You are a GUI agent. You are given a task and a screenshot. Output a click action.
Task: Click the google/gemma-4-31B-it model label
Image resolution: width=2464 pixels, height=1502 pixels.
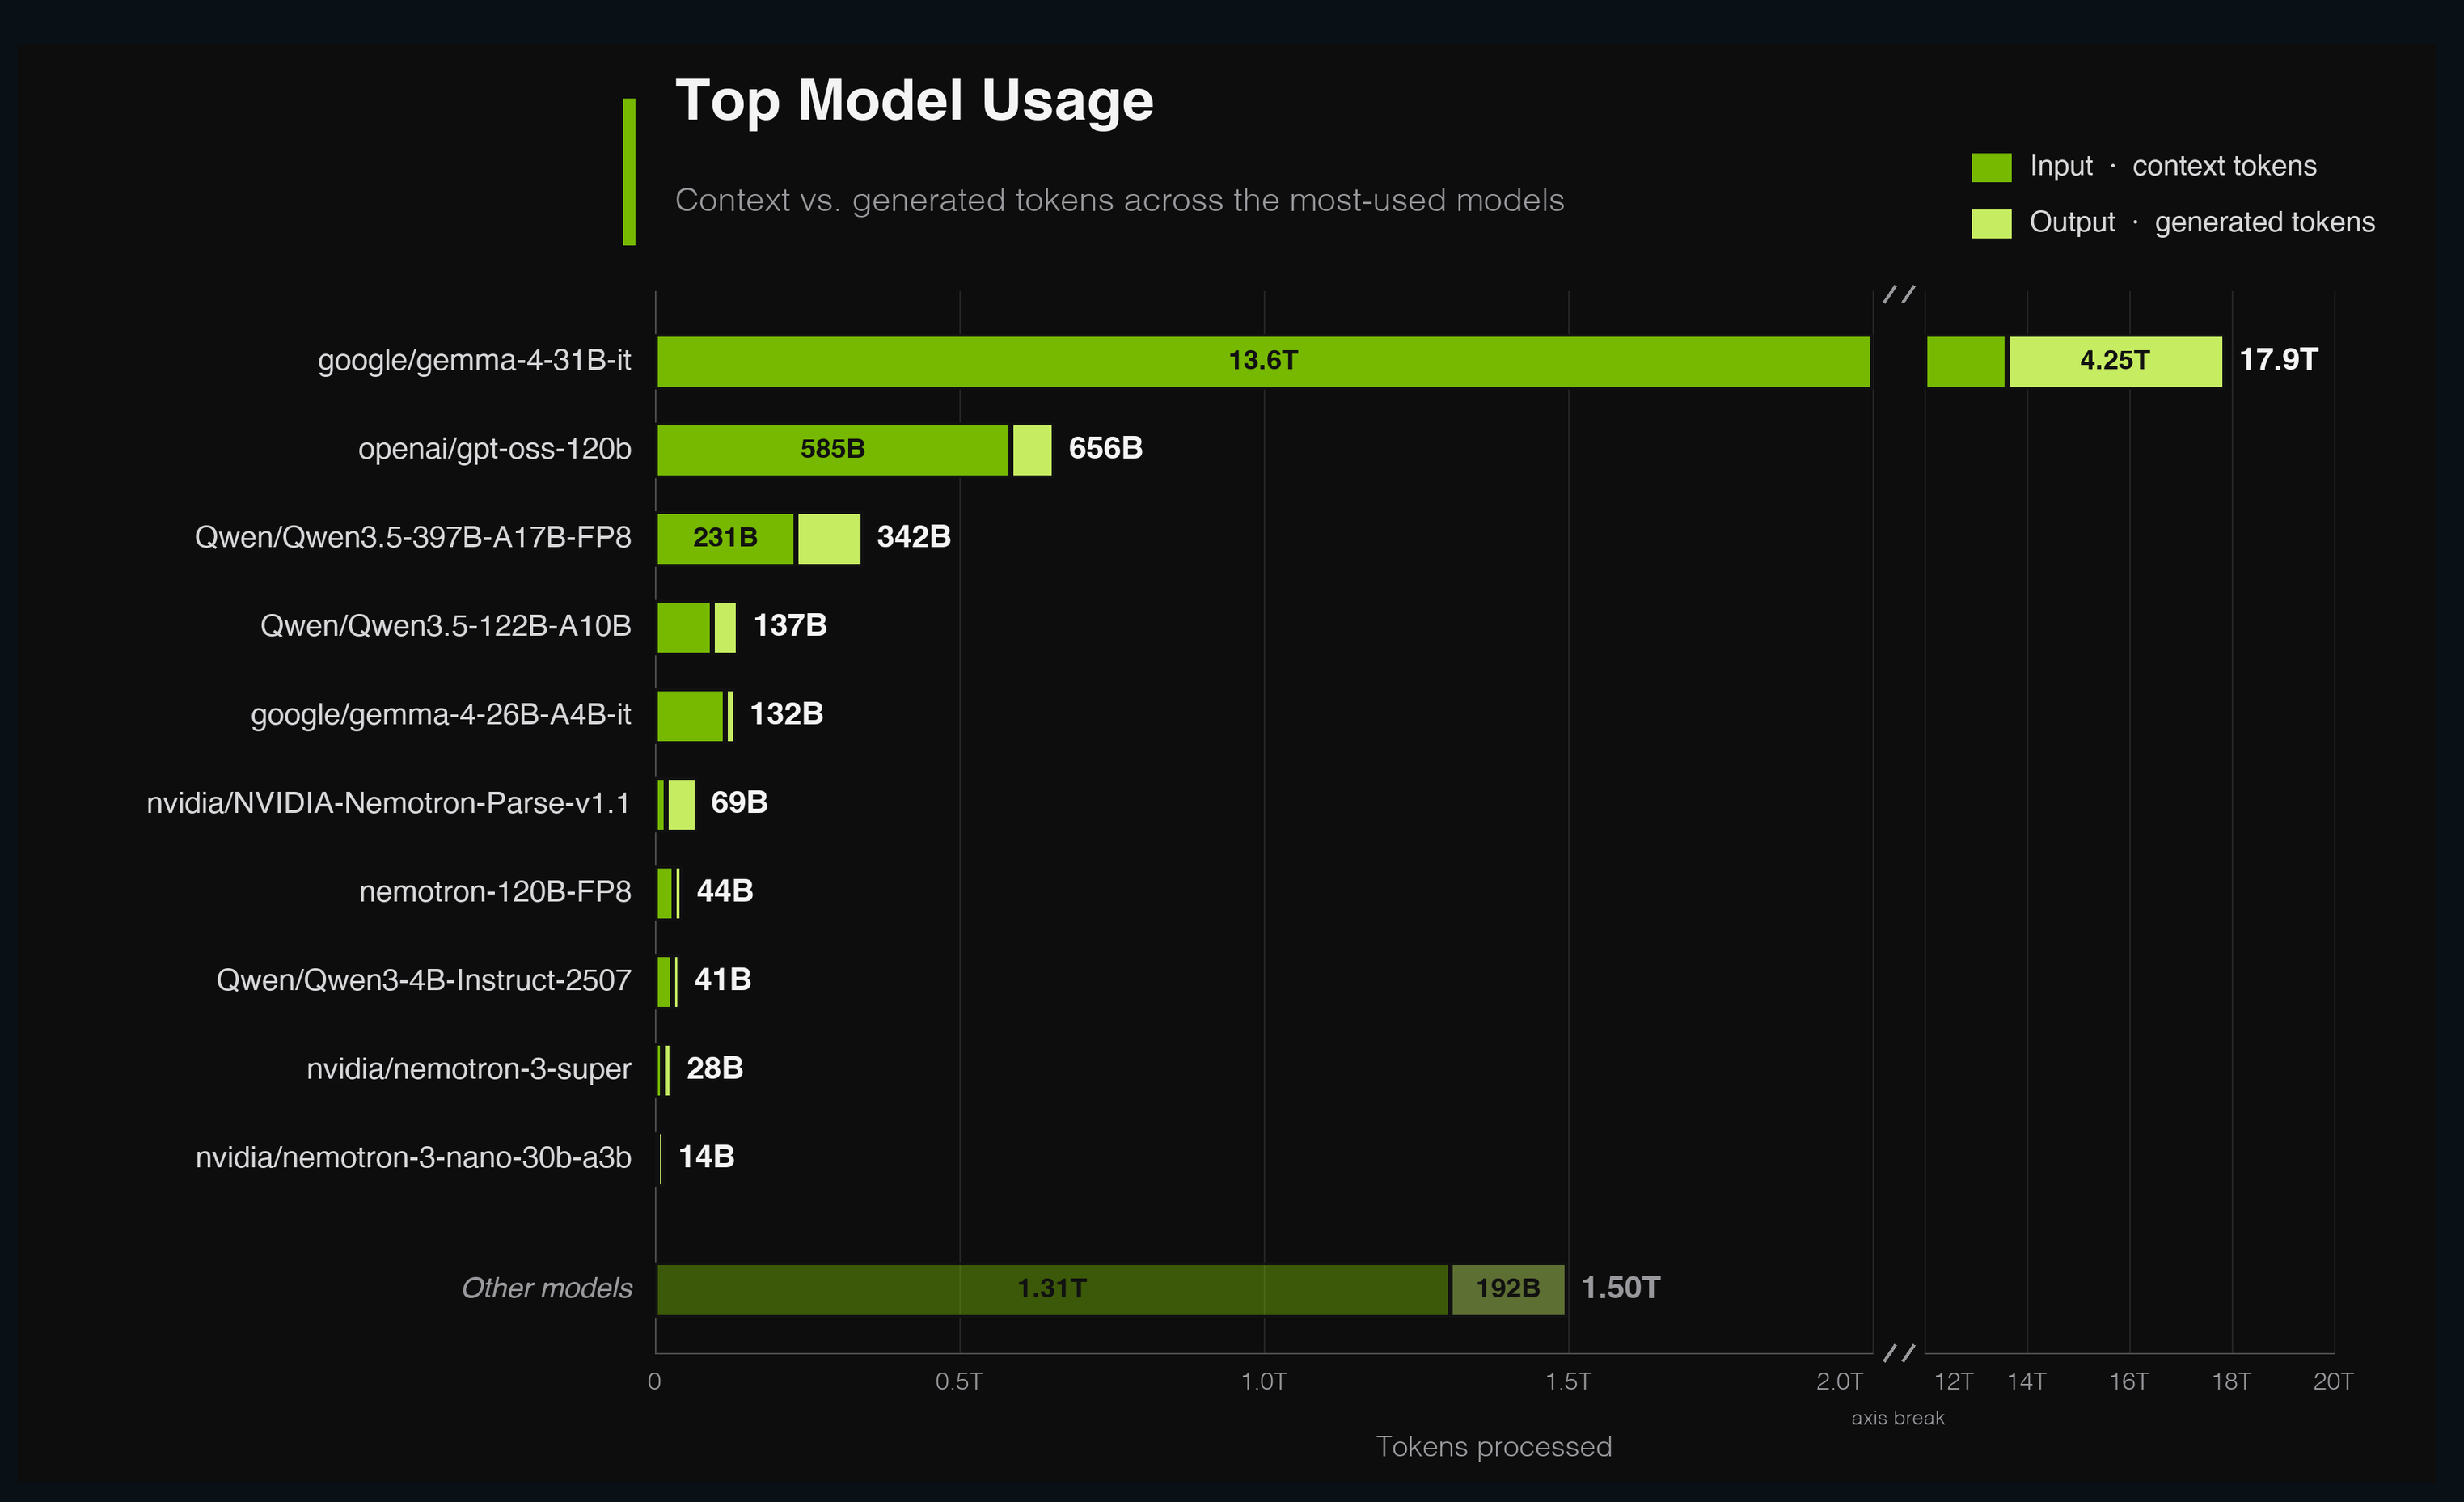pos(474,360)
